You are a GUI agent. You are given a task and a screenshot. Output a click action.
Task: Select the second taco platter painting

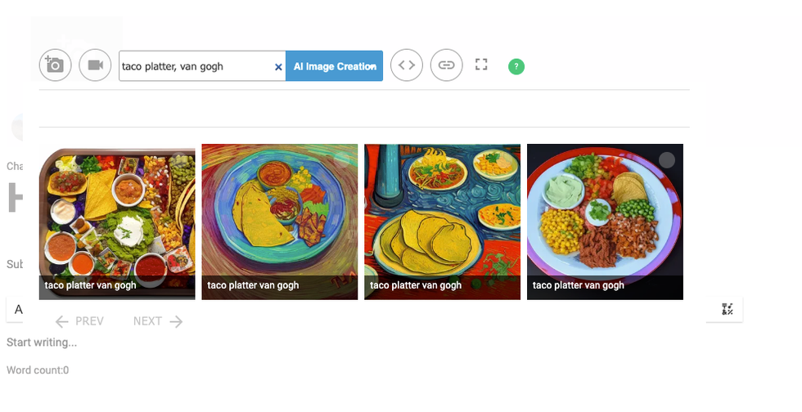click(x=280, y=213)
